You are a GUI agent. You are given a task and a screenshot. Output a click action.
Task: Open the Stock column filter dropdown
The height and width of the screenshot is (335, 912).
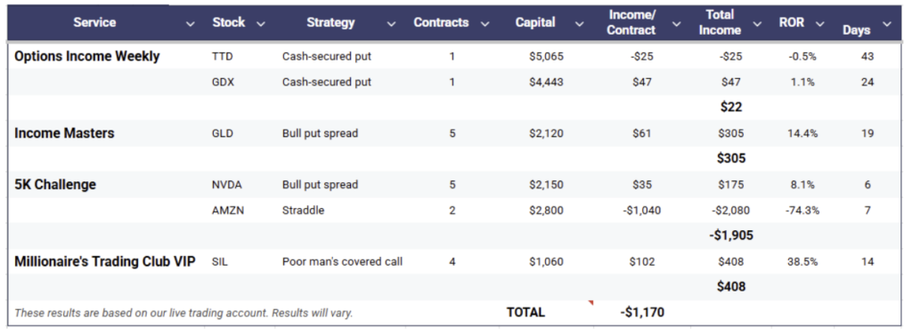[261, 24]
